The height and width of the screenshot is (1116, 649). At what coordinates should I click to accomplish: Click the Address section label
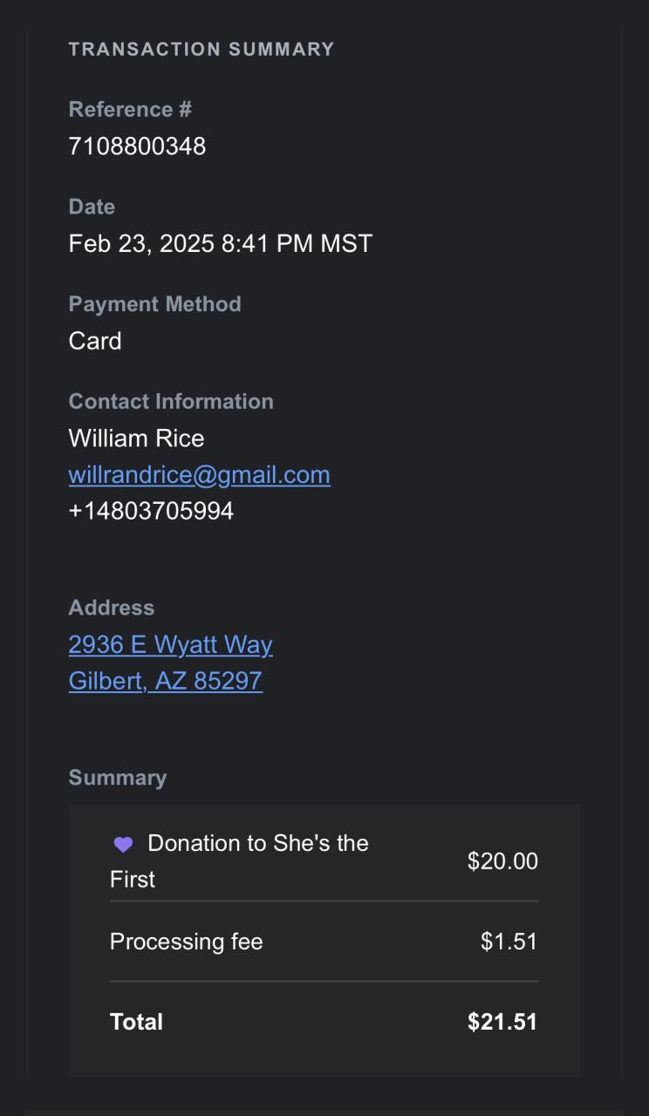tap(111, 608)
